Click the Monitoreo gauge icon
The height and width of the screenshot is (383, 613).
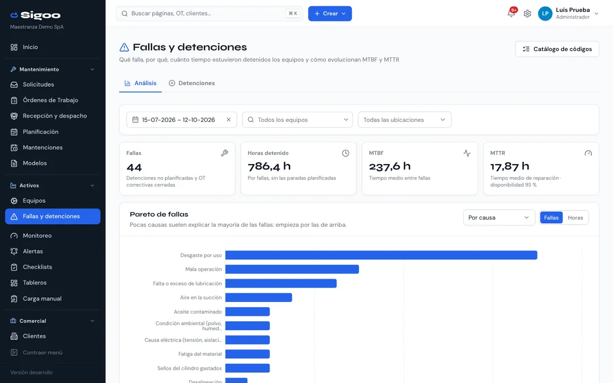click(14, 236)
